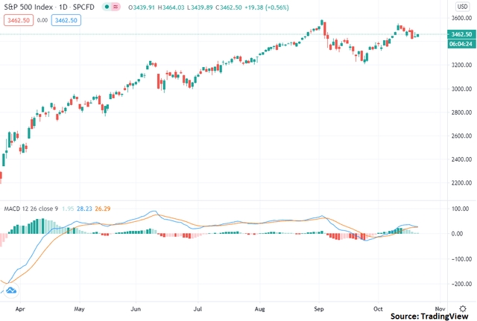Click the 3000.00 price axis label
The width and height of the screenshot is (477, 321).
(461, 89)
